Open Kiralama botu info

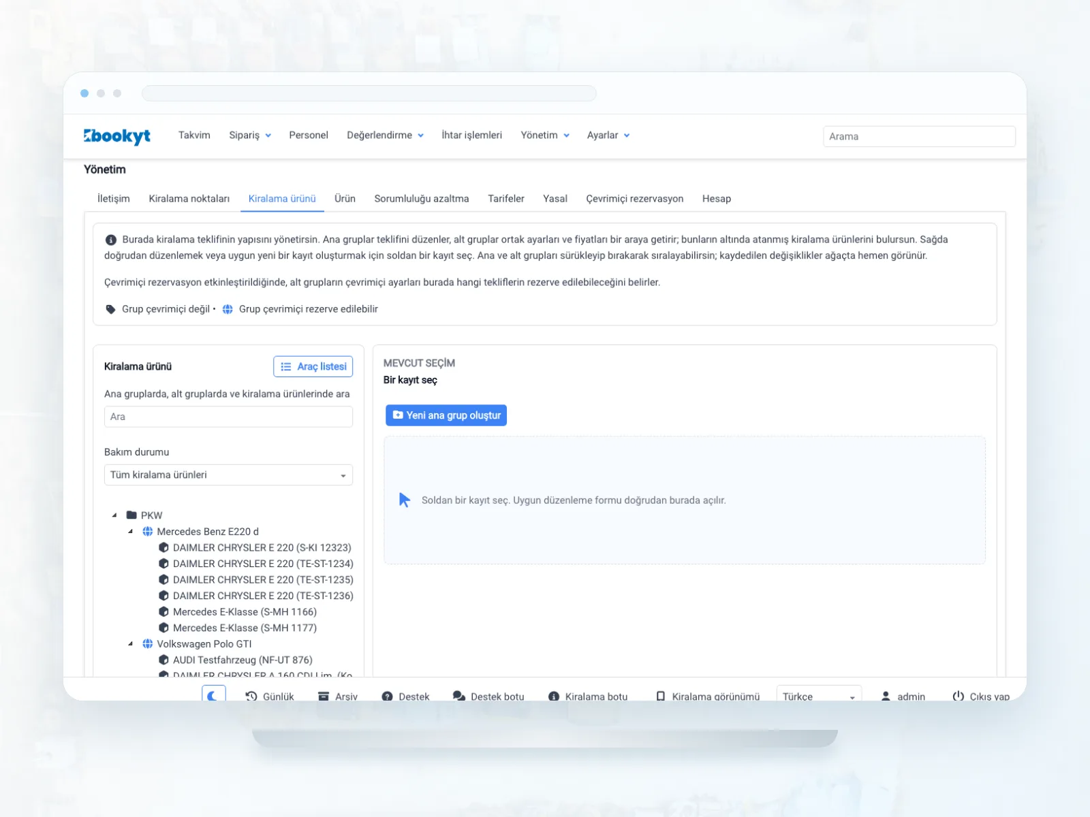[x=589, y=696]
